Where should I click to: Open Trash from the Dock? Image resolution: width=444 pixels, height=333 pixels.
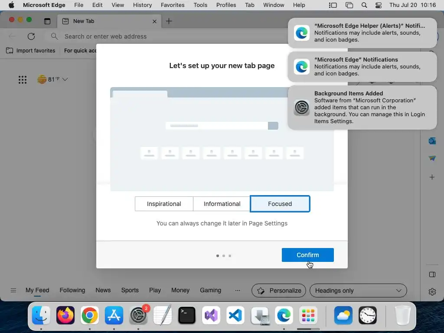click(402, 315)
